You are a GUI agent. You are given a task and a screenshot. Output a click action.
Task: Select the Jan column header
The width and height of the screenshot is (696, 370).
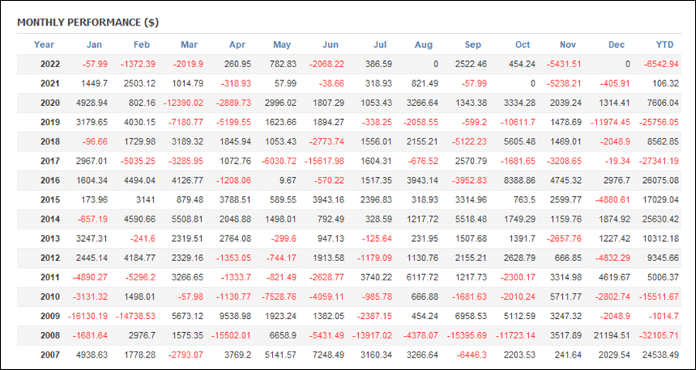[94, 44]
